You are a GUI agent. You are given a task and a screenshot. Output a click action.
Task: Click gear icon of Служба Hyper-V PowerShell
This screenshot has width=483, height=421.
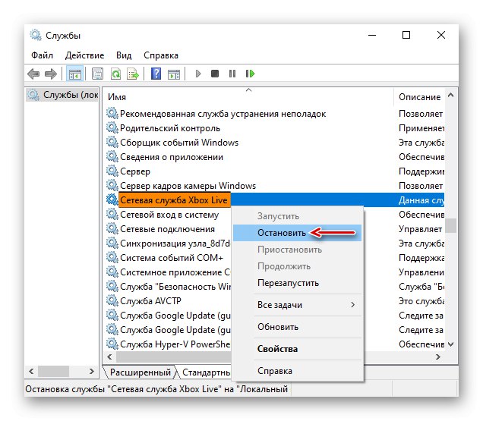pyautogui.click(x=112, y=344)
